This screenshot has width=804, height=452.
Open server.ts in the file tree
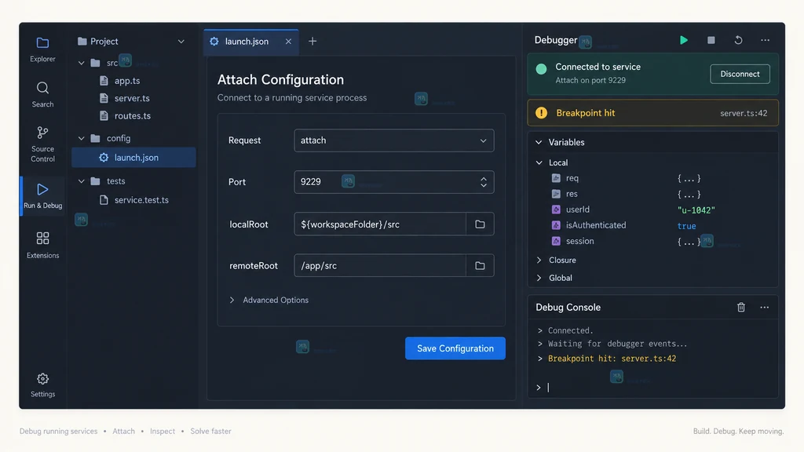(132, 98)
